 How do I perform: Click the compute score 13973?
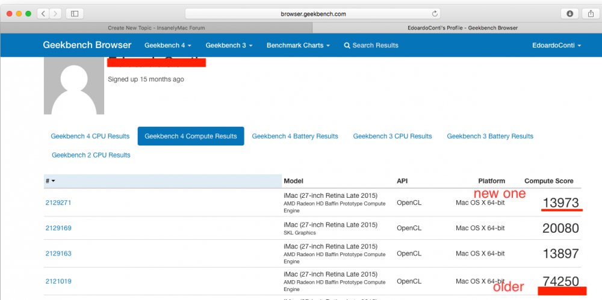[x=560, y=203]
